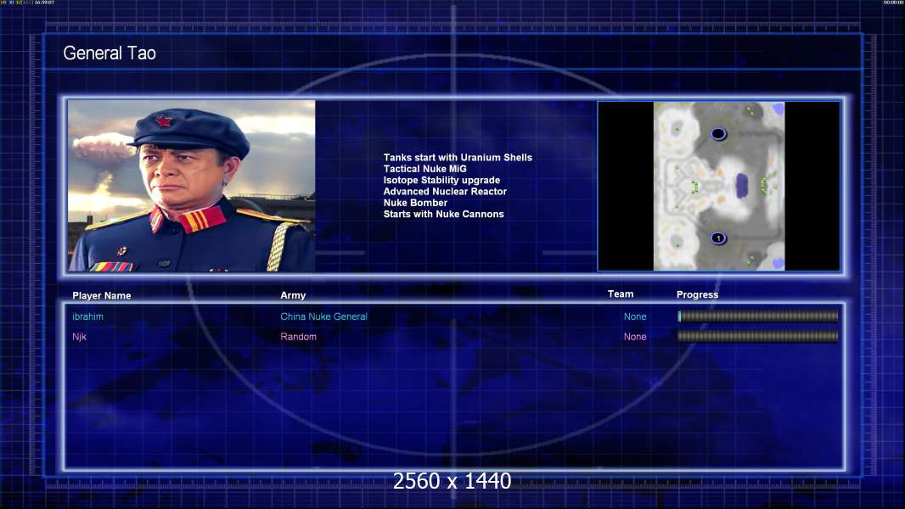This screenshot has width=905, height=509.
Task: Click the map preview thumbnail
Action: pos(718,186)
